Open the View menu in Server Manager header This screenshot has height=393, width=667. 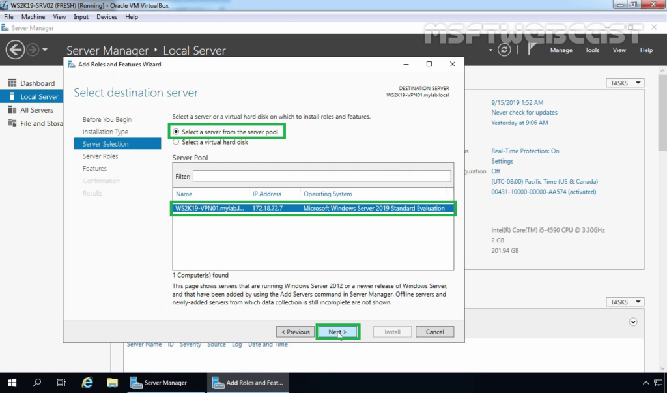[619, 50]
